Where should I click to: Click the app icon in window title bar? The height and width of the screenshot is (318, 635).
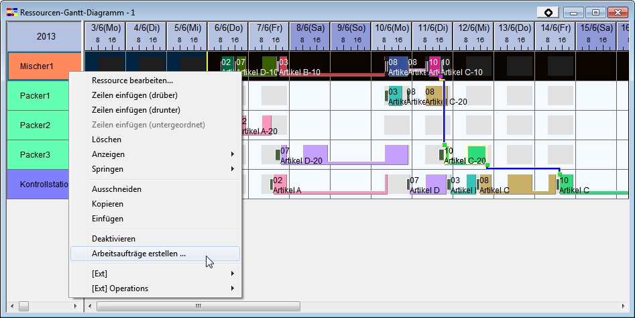point(12,12)
